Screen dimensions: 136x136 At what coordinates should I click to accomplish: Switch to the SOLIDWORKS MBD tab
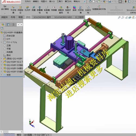point(63,17)
